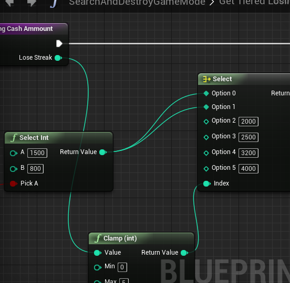Click pin B on Select Int node
Image resolution: width=290 pixels, height=283 pixels.
pos(13,169)
